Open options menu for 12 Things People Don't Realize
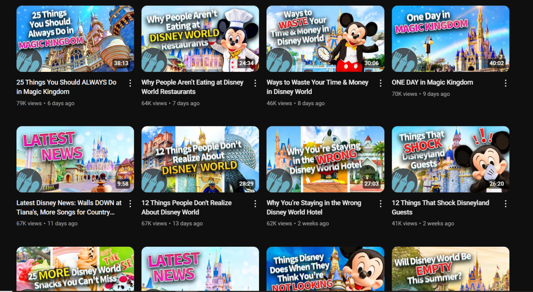This screenshot has width=533, height=292. [255, 204]
